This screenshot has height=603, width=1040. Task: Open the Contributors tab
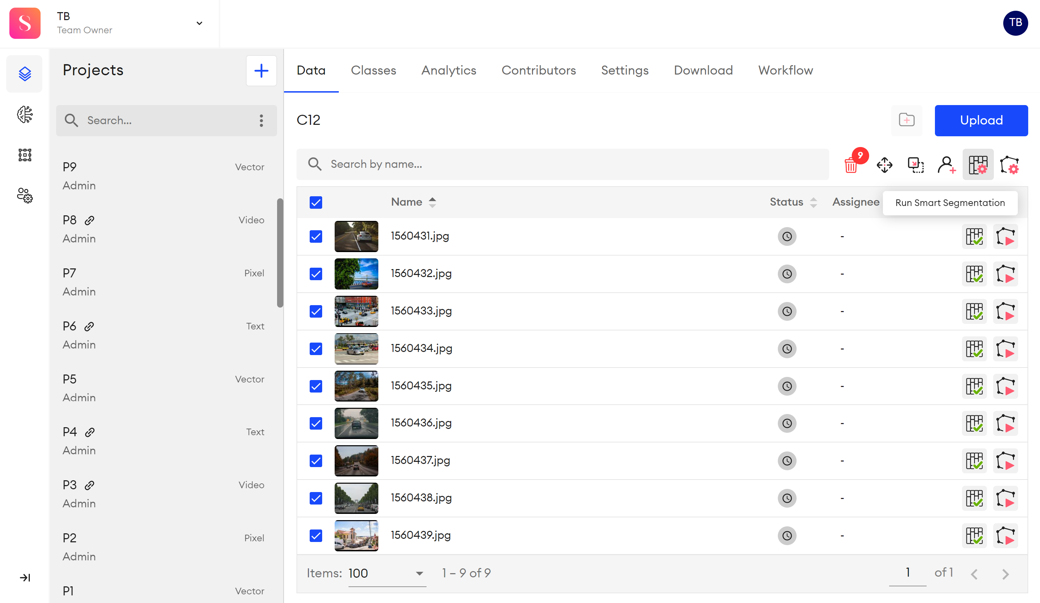pyautogui.click(x=539, y=70)
